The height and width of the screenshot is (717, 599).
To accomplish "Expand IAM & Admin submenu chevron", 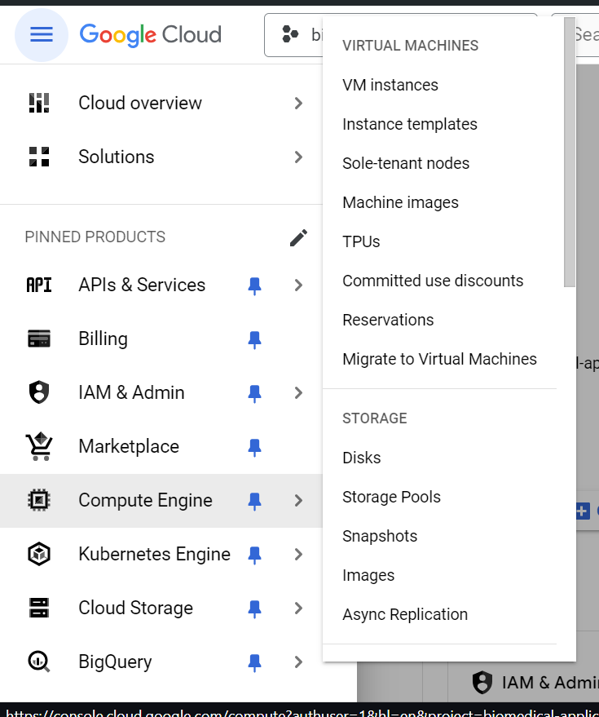I will click(x=299, y=393).
